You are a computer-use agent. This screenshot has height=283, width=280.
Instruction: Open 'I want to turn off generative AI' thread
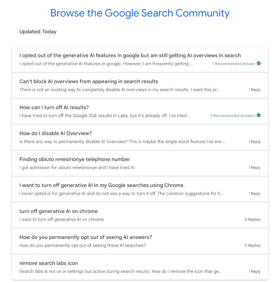pyautogui.click(x=102, y=185)
